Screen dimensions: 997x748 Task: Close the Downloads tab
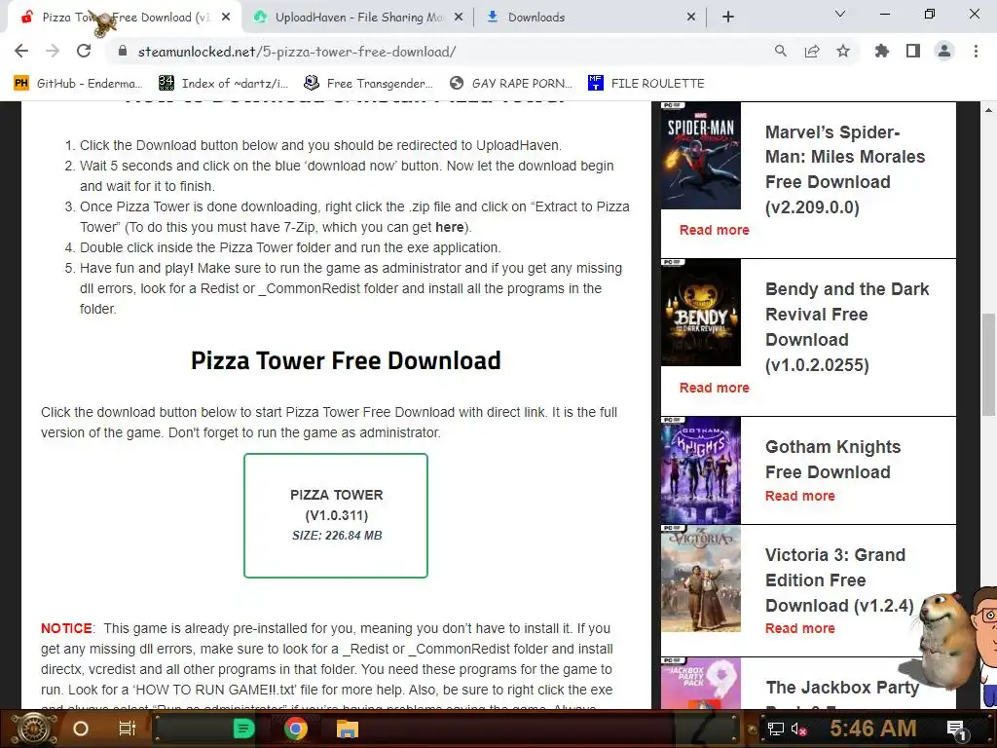(x=691, y=18)
